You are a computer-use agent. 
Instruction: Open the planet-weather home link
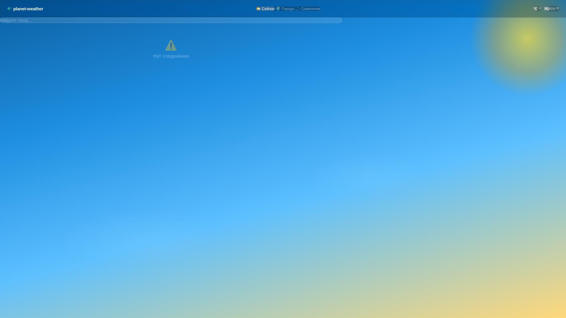point(25,9)
